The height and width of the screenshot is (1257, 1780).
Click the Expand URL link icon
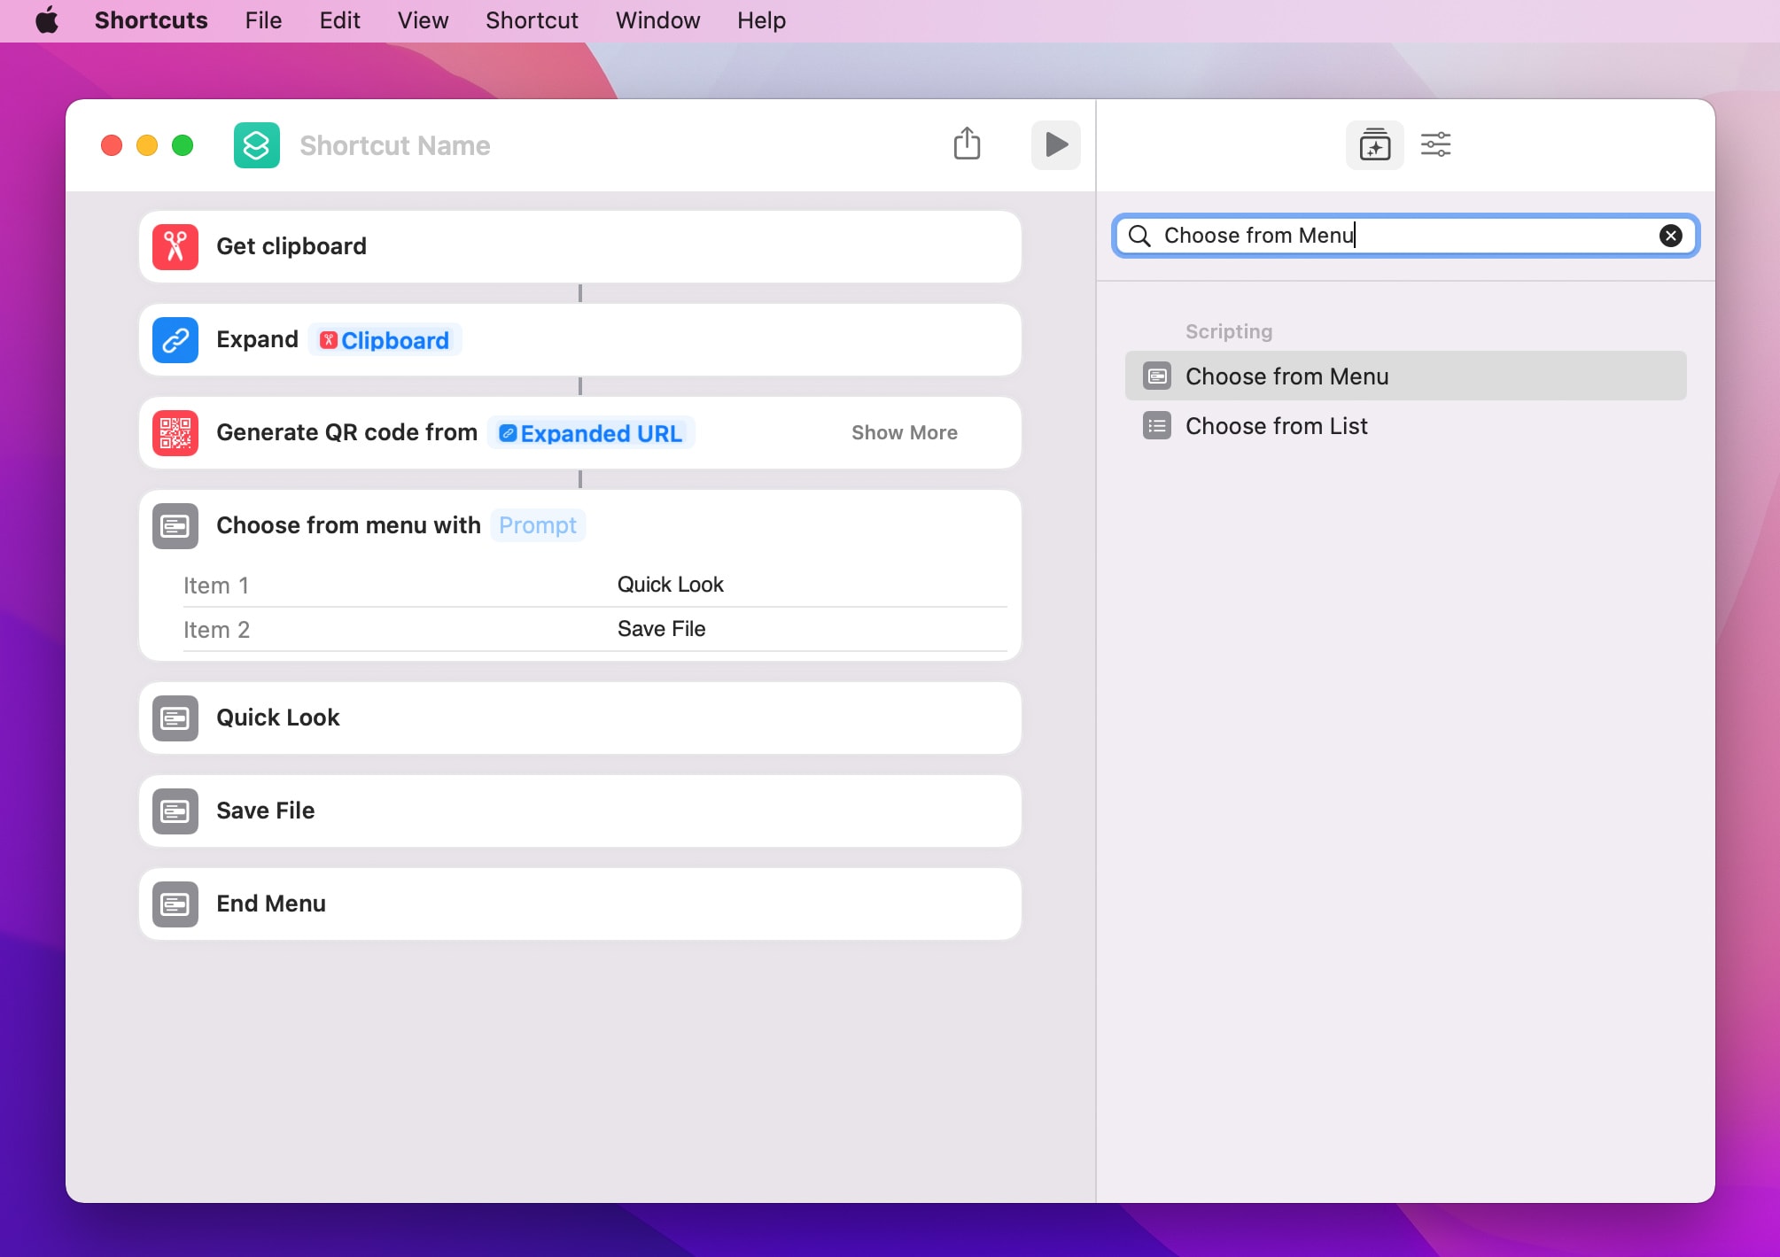(x=175, y=340)
